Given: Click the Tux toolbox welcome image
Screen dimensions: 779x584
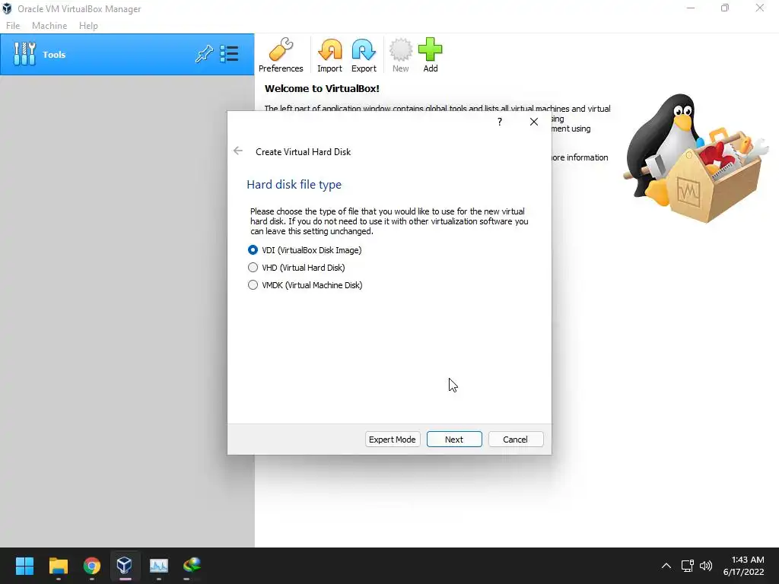Looking at the screenshot, I should [x=695, y=158].
